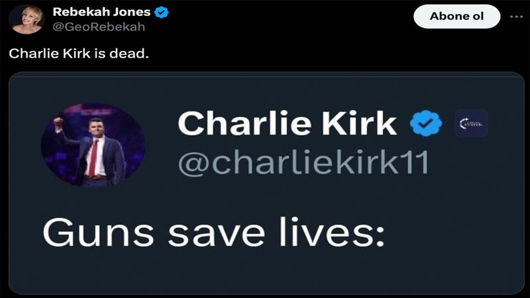Open the three-dot more options menu
This screenshot has width=530, height=298.
[516, 16]
